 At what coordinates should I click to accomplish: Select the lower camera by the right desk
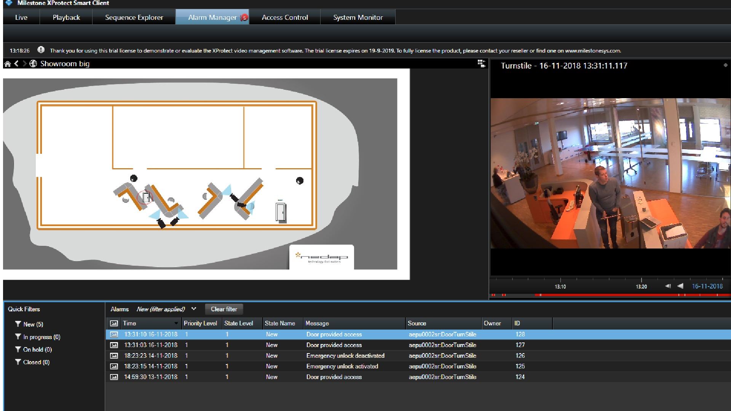point(242,205)
